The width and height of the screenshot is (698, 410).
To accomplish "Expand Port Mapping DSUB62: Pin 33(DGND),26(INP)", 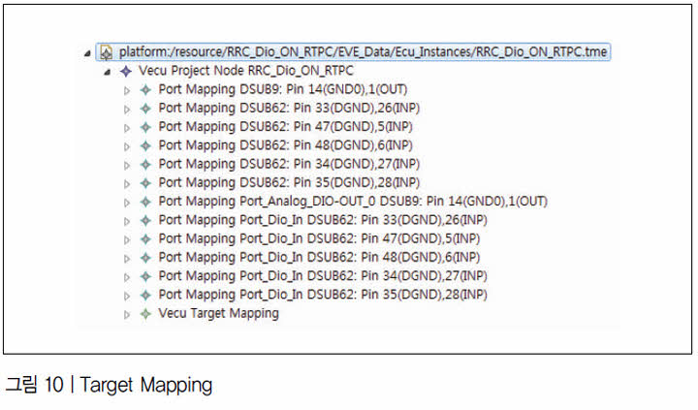I will coord(127,110).
